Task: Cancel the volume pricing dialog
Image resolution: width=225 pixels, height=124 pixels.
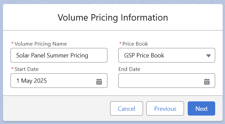Action: coord(126,108)
